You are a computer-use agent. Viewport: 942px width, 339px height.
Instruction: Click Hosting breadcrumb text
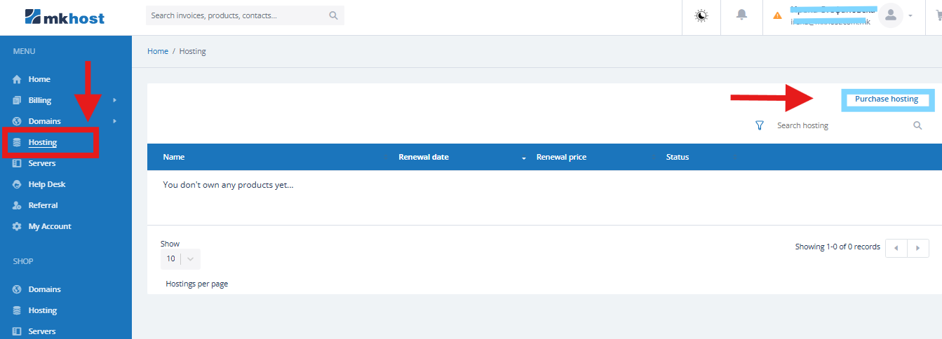click(x=193, y=51)
